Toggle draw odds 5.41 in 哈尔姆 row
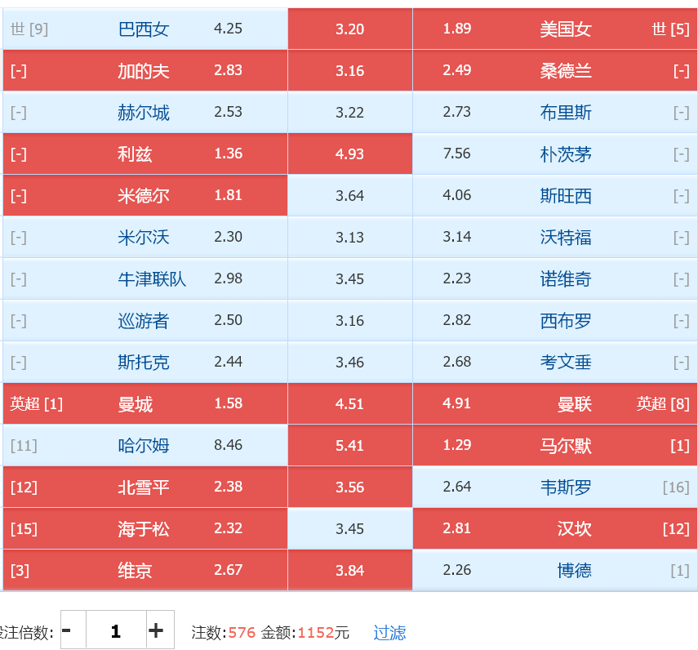The height and width of the screenshot is (650, 698). coord(350,445)
